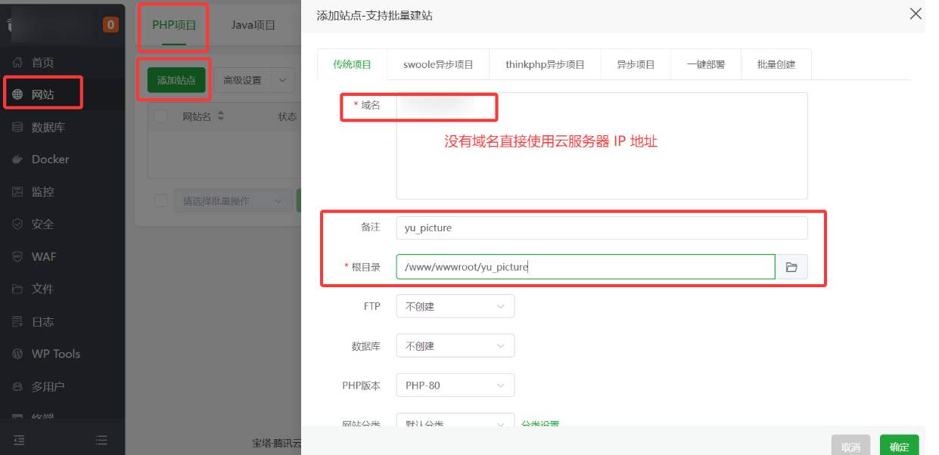Open the 请选择批量操作 dropdown
The width and height of the screenshot is (939, 455).
coord(233,201)
